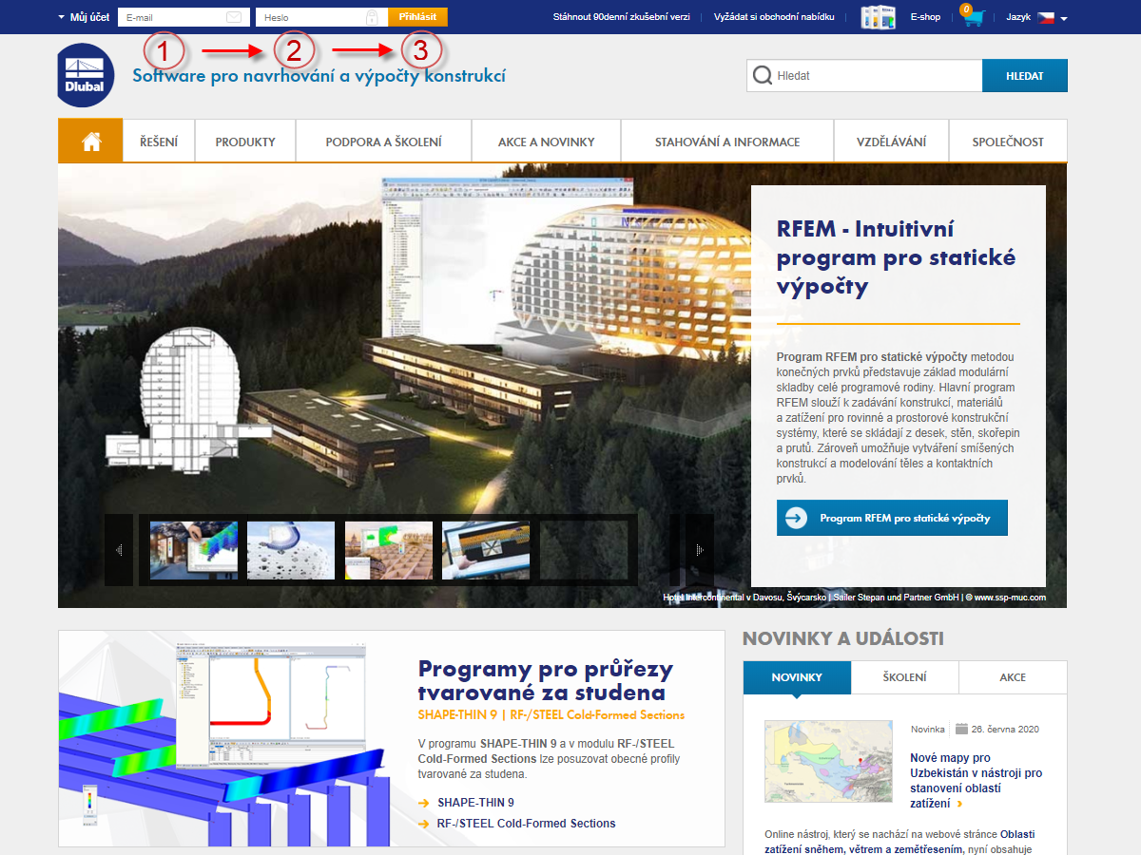
Task: Click the product boxes E-shop image
Action: pos(879,18)
